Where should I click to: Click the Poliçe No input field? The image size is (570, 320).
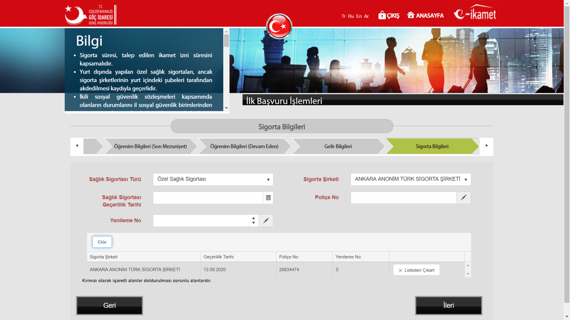coord(403,198)
